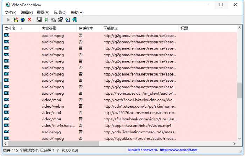Image resolution: width=245 pixels, height=156 pixels.
Task: Open the 文件(F) menu
Action: [x=10, y=13]
